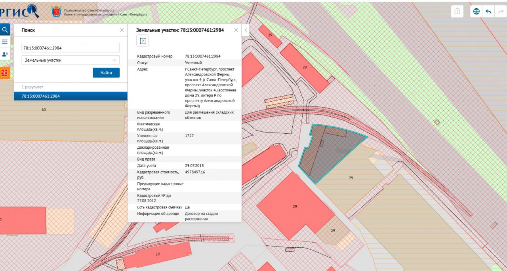Click the РГИС magnifier logo
The height and width of the screenshot is (271, 507).
pos(20,11)
